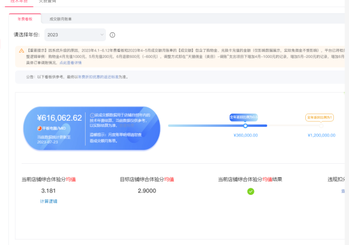
Task: Open the 2023 year dropdown
Action: click(x=75, y=35)
